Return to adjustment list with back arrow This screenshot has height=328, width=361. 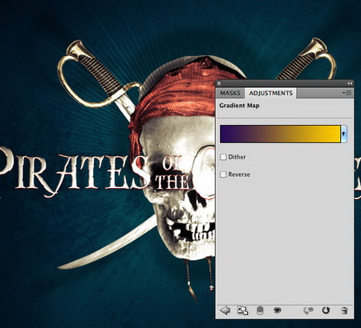(x=225, y=310)
